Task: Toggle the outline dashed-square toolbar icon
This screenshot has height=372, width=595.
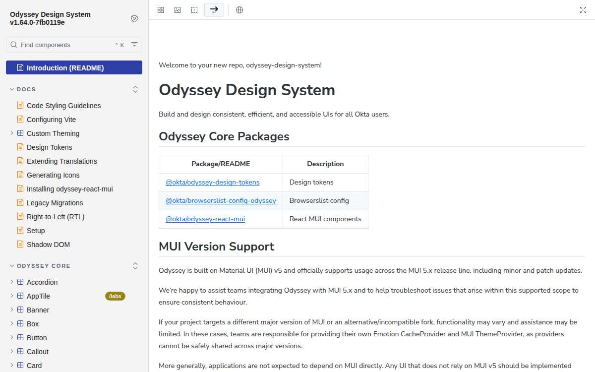Action: [x=194, y=10]
